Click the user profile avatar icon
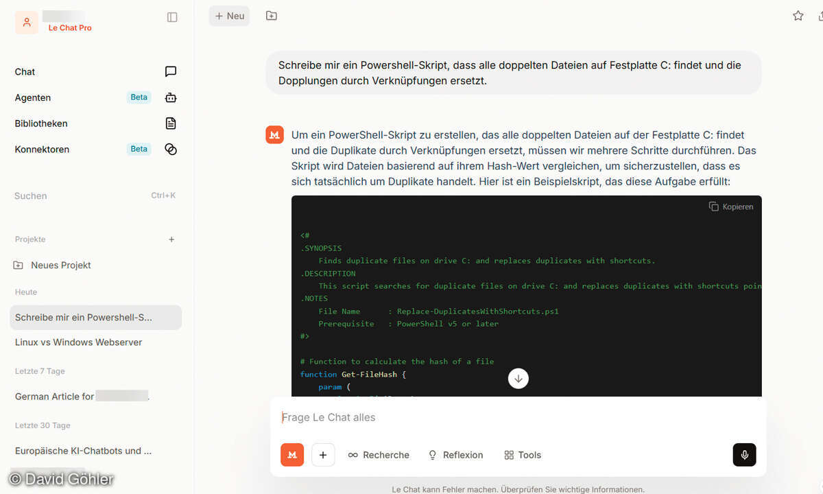 [27, 22]
